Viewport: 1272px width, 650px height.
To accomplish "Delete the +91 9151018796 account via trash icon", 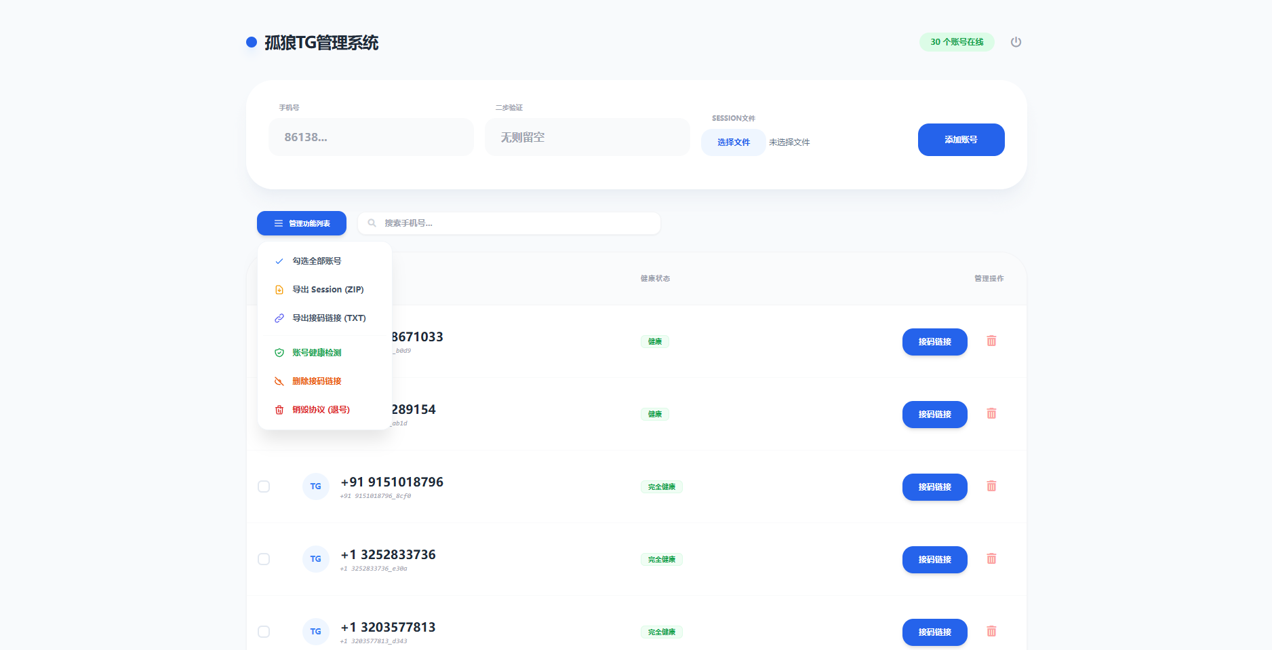I will 991,486.
